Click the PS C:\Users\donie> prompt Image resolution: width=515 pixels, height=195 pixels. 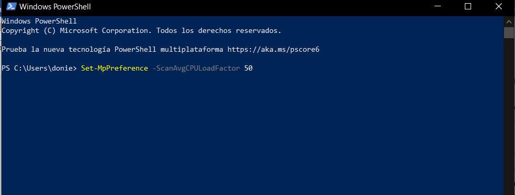tap(39, 68)
